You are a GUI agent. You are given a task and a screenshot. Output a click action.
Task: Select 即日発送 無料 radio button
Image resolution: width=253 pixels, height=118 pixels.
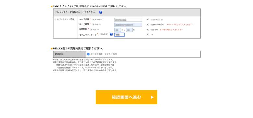88,54
